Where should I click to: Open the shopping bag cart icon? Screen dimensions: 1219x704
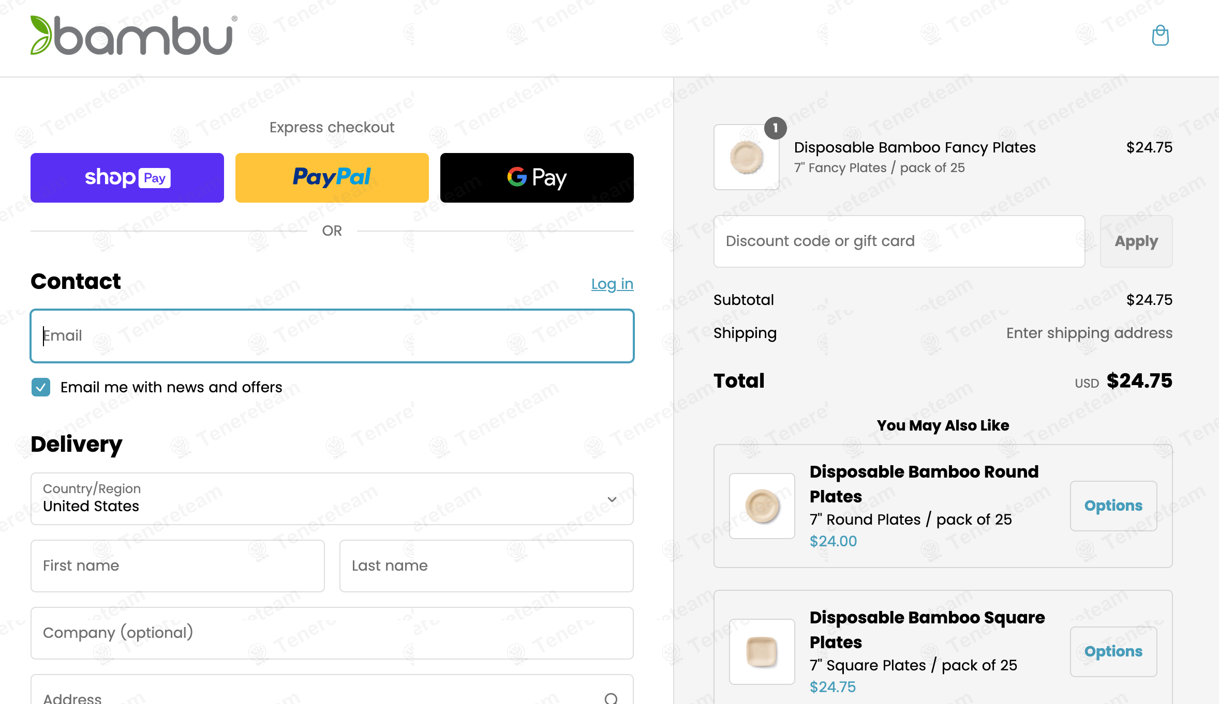point(1160,36)
